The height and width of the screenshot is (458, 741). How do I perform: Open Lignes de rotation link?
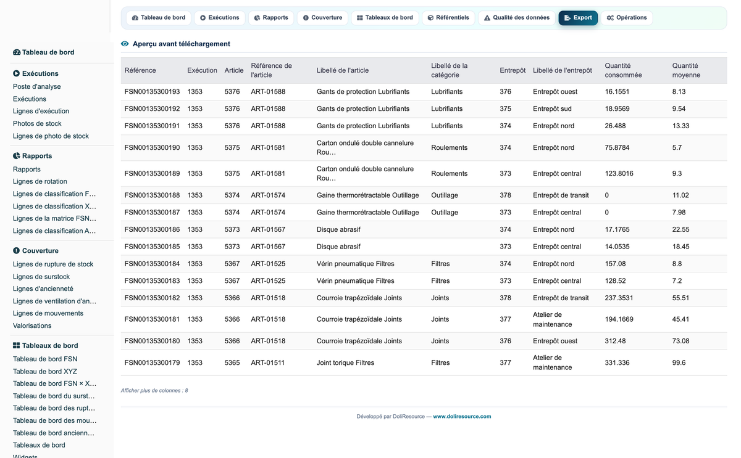(40, 182)
